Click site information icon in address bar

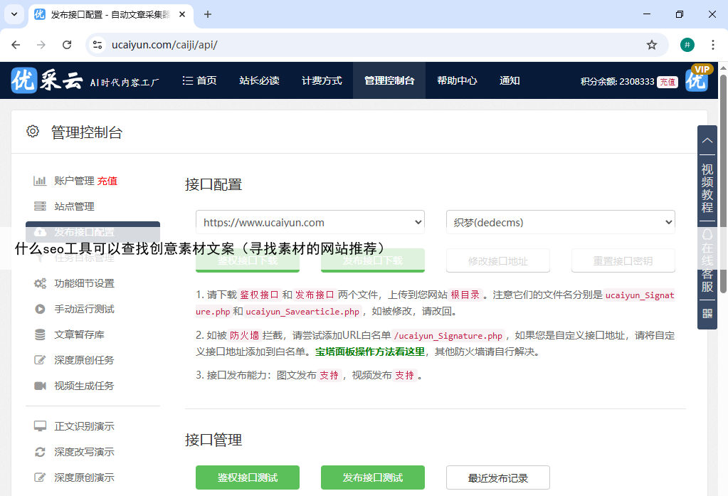98,45
